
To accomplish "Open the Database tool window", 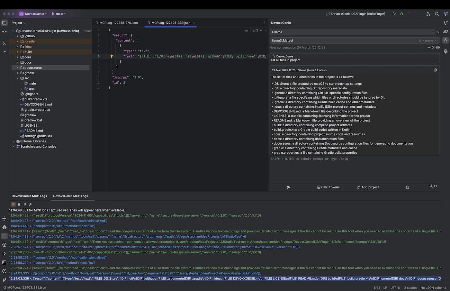I will (x=446, y=51).
